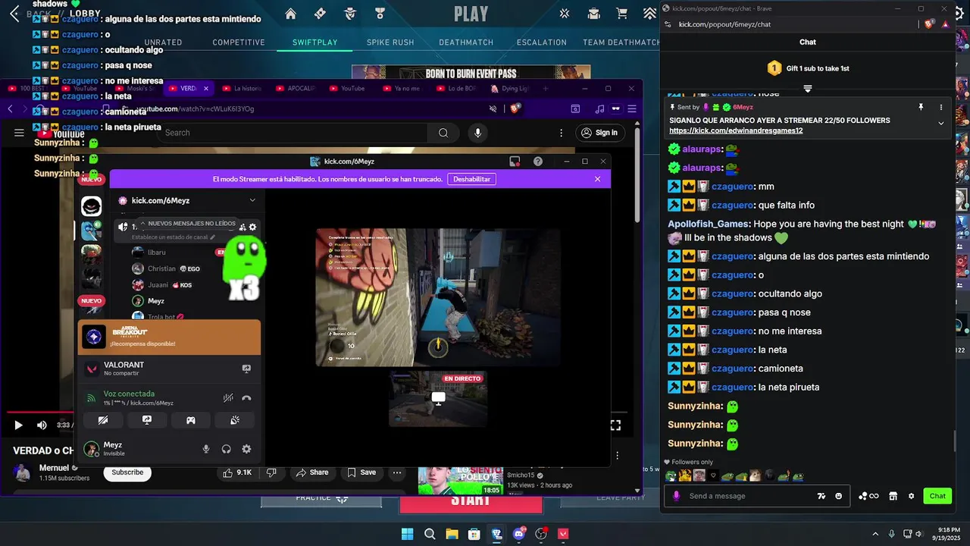Open Kick chat settings gear
The image size is (970, 546).
click(911, 496)
